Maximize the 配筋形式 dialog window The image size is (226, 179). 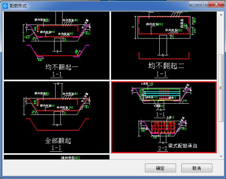click(x=204, y=4)
